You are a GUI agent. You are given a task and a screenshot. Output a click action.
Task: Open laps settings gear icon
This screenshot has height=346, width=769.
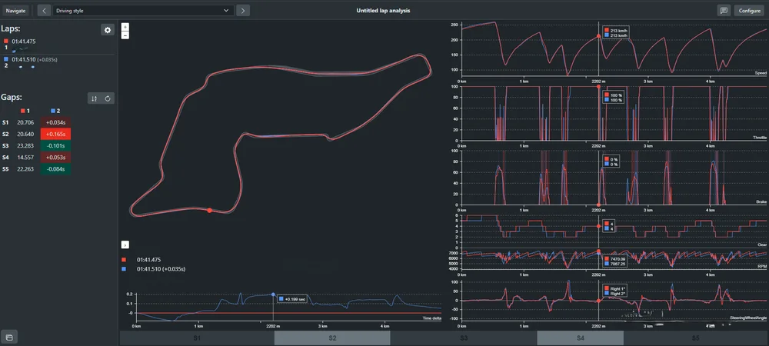pos(108,30)
